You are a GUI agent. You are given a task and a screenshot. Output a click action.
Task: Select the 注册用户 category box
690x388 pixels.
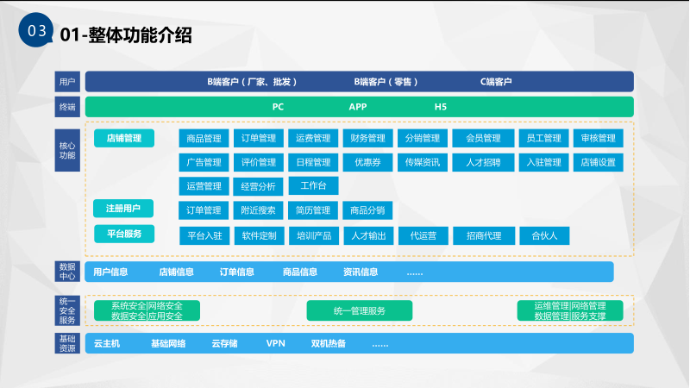123,209
